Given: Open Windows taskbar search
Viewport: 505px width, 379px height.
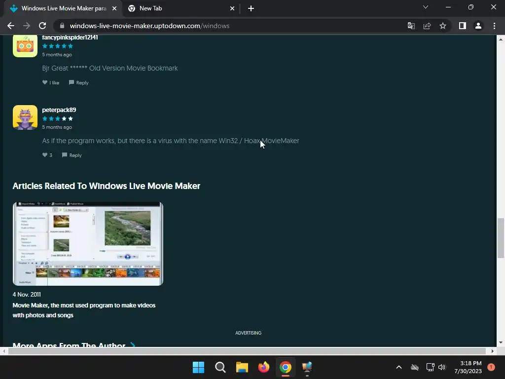Looking at the screenshot, I should coord(220,367).
